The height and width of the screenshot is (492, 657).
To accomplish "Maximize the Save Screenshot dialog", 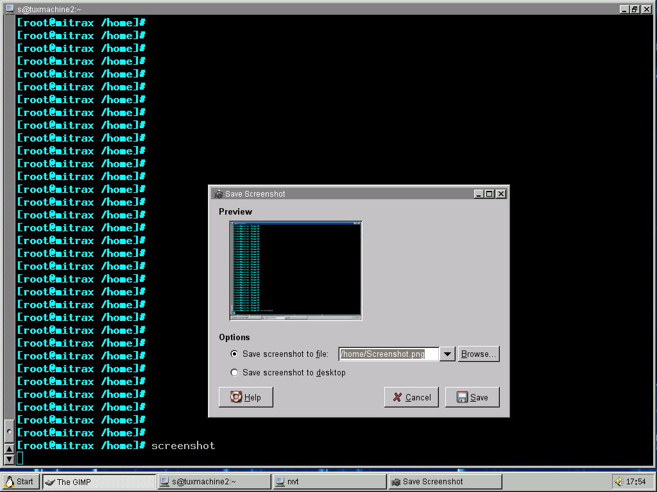I will pos(489,194).
